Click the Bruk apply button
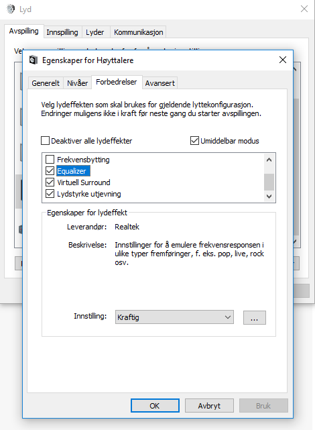The height and width of the screenshot is (430, 315). (x=263, y=406)
